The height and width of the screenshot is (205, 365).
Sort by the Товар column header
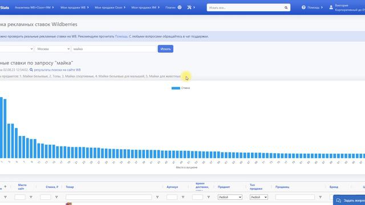(70, 187)
